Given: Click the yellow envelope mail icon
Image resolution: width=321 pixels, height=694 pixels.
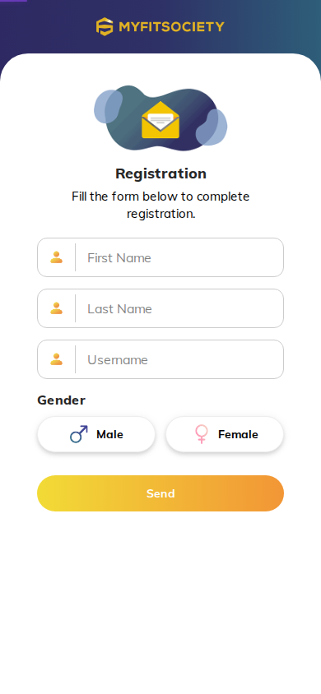Looking at the screenshot, I should click(x=160, y=120).
